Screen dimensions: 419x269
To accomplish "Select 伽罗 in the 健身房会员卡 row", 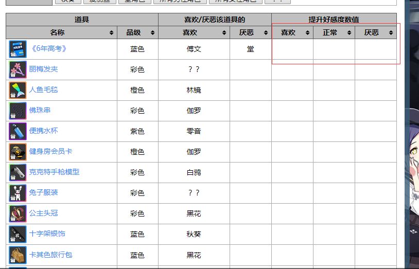I will coord(194,152).
